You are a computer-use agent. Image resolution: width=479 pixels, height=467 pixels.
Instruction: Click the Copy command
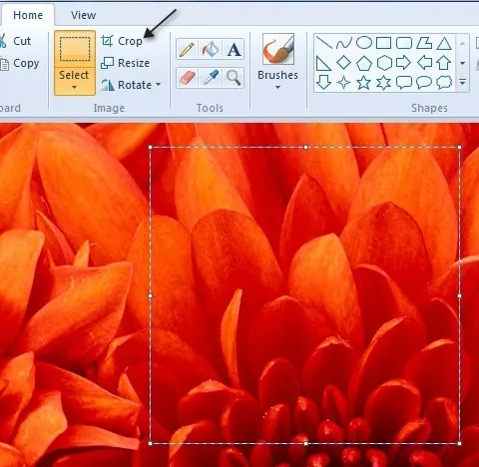(20, 63)
